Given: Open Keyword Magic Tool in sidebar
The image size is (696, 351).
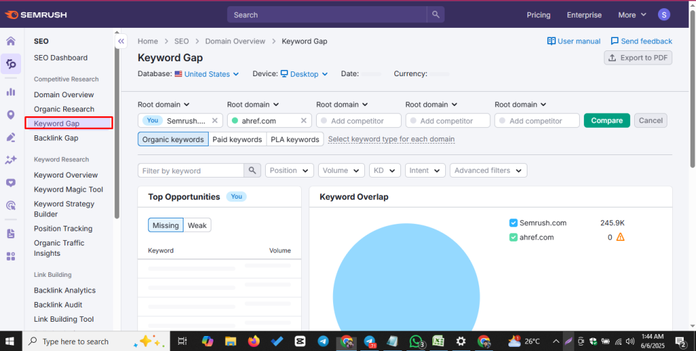Looking at the screenshot, I should pyautogui.click(x=69, y=189).
